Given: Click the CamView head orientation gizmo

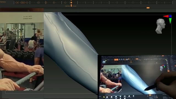Looking at the screenshot, I should (x=160, y=26).
